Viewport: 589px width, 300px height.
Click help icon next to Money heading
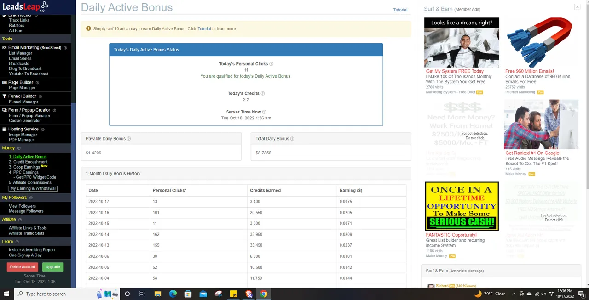click(x=19, y=148)
